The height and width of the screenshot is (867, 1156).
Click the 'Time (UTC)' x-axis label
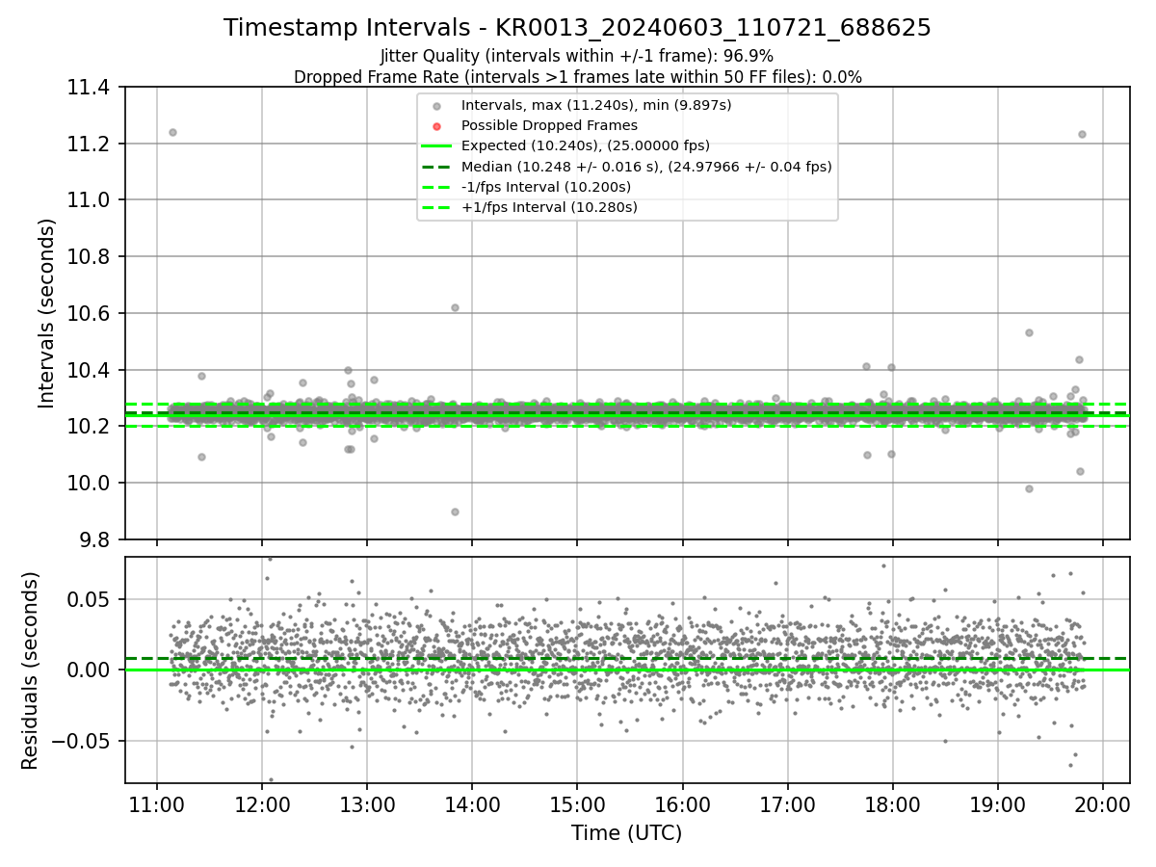(x=626, y=833)
